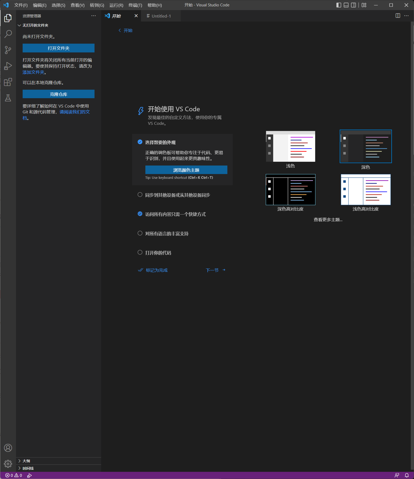
Task: Open the 终端(T) menu
Action: coord(135,5)
